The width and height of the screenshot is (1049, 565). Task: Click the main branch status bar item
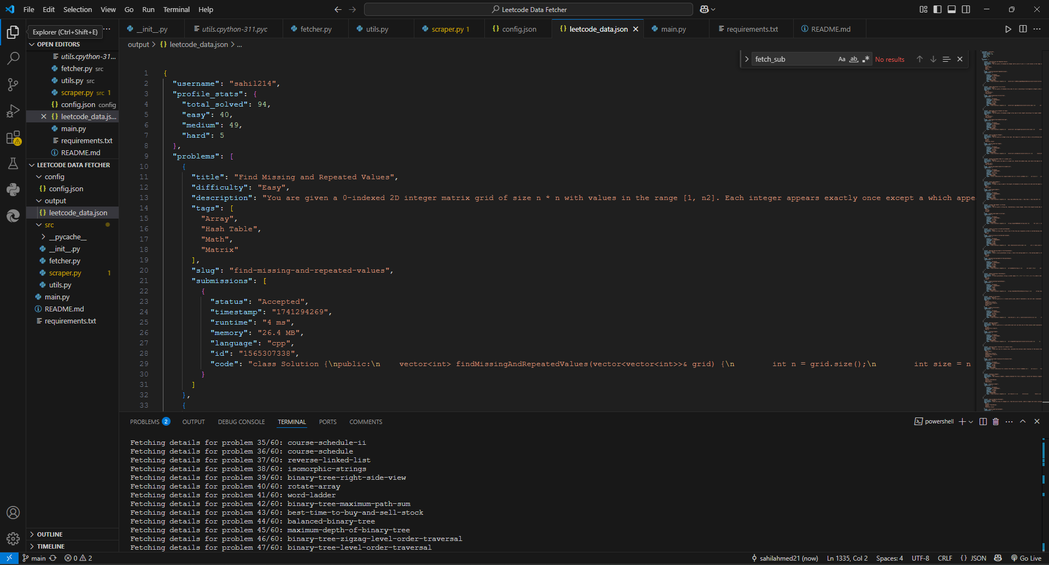[x=34, y=558]
